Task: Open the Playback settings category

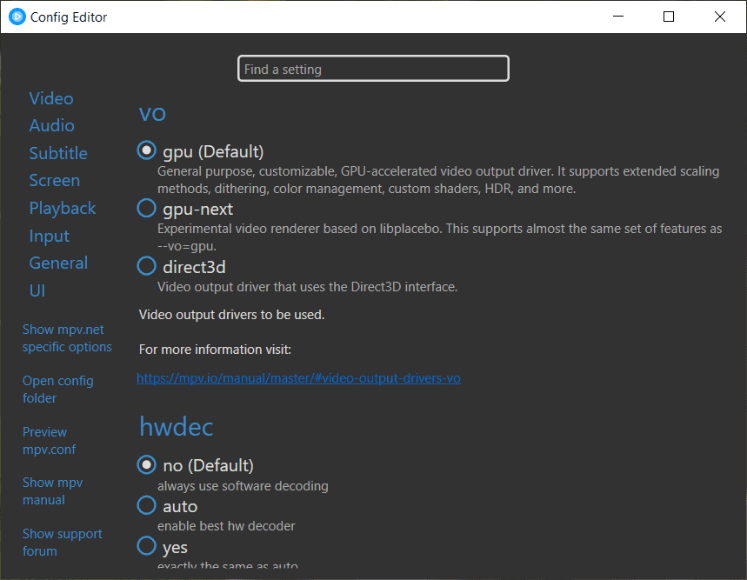Action: click(x=63, y=208)
